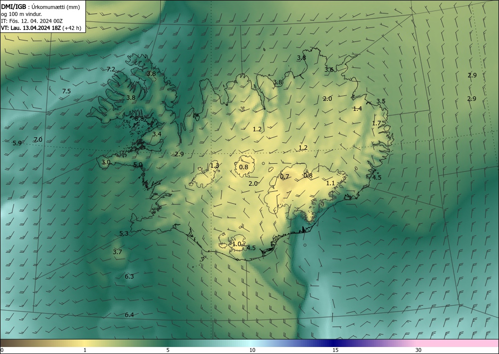Click the 3.5 value on the coast
This screenshot has width=499, height=354.
[x=381, y=101]
